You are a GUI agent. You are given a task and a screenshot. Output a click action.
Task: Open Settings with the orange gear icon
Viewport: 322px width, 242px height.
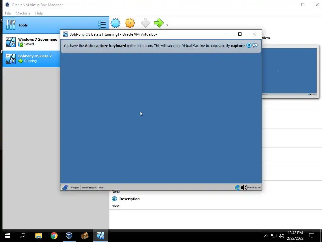point(130,23)
